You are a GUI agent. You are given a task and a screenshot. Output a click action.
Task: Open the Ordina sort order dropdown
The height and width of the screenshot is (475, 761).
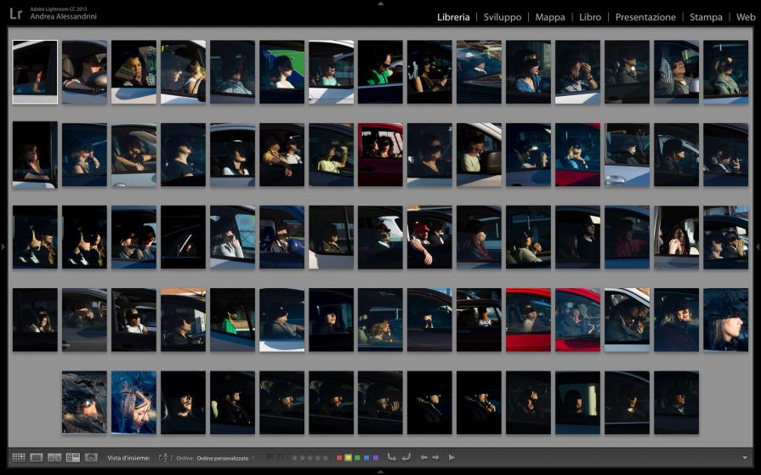click(x=225, y=458)
